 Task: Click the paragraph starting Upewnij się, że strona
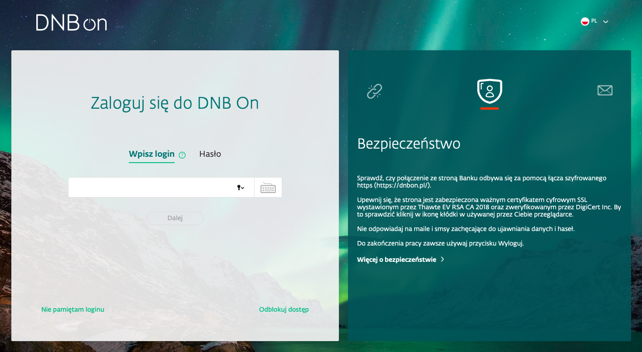coord(489,207)
